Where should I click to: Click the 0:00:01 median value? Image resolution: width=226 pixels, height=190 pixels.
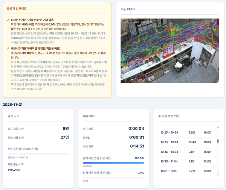[x=136, y=137]
